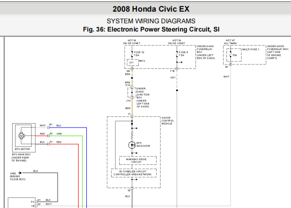This screenshot has width=291, height=208.
Task: Click connector label "D1"
Action: coord(226,67)
